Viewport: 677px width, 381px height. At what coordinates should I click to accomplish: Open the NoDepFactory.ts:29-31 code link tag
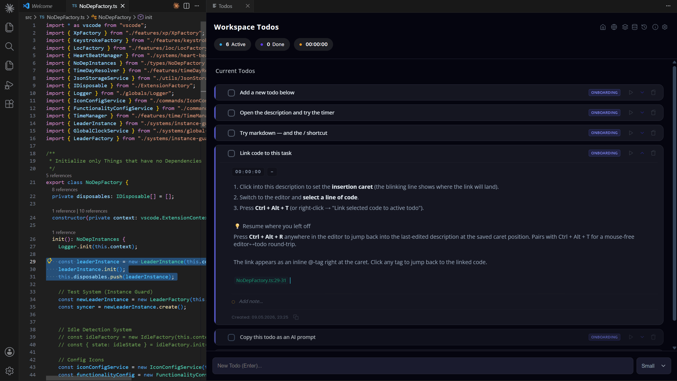pos(261,281)
